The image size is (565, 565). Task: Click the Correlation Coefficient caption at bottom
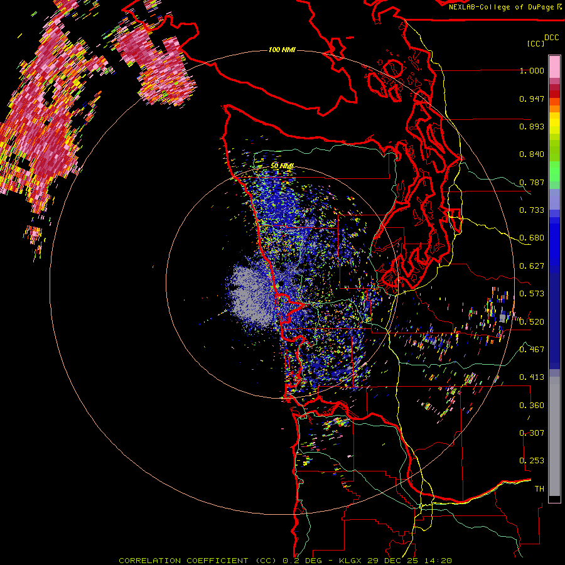pyautogui.click(x=286, y=561)
